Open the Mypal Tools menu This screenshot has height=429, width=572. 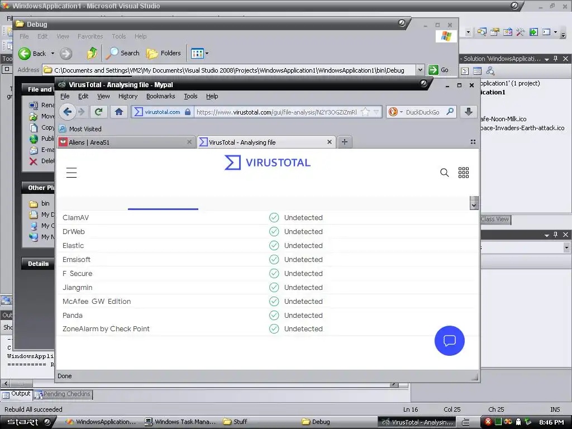190,96
